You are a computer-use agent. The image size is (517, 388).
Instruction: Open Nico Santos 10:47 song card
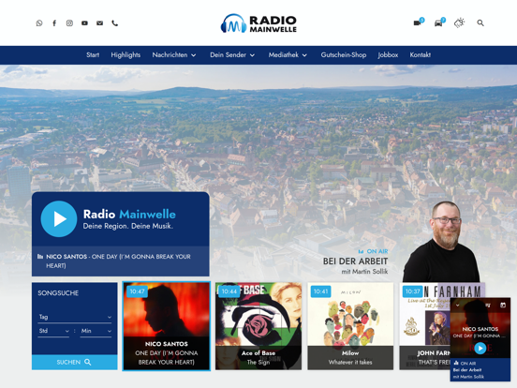pos(166,326)
